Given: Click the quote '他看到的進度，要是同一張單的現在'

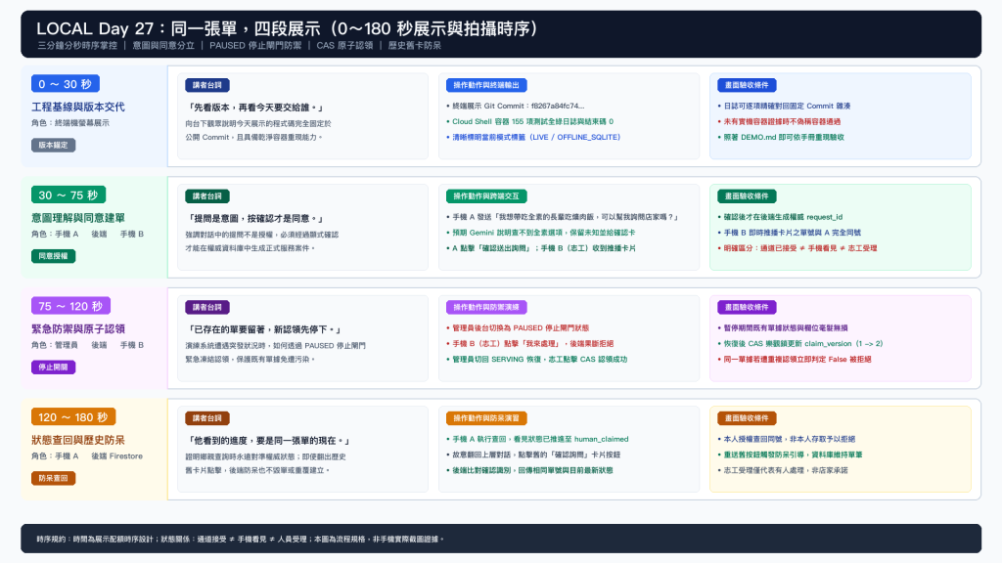Looking at the screenshot, I should pyautogui.click(x=269, y=441).
